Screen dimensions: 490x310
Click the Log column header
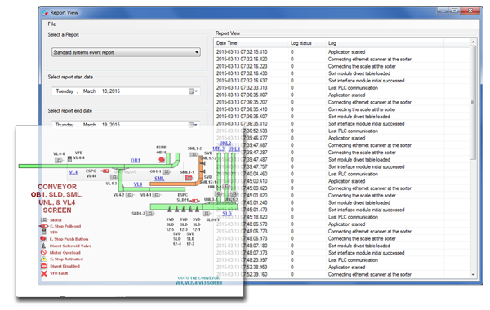pos(332,43)
